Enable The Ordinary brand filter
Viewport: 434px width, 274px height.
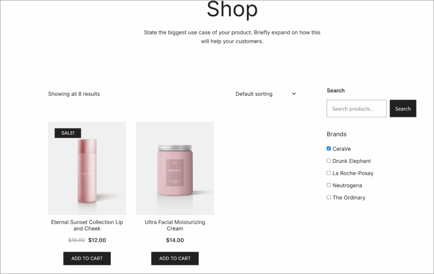[x=329, y=197]
